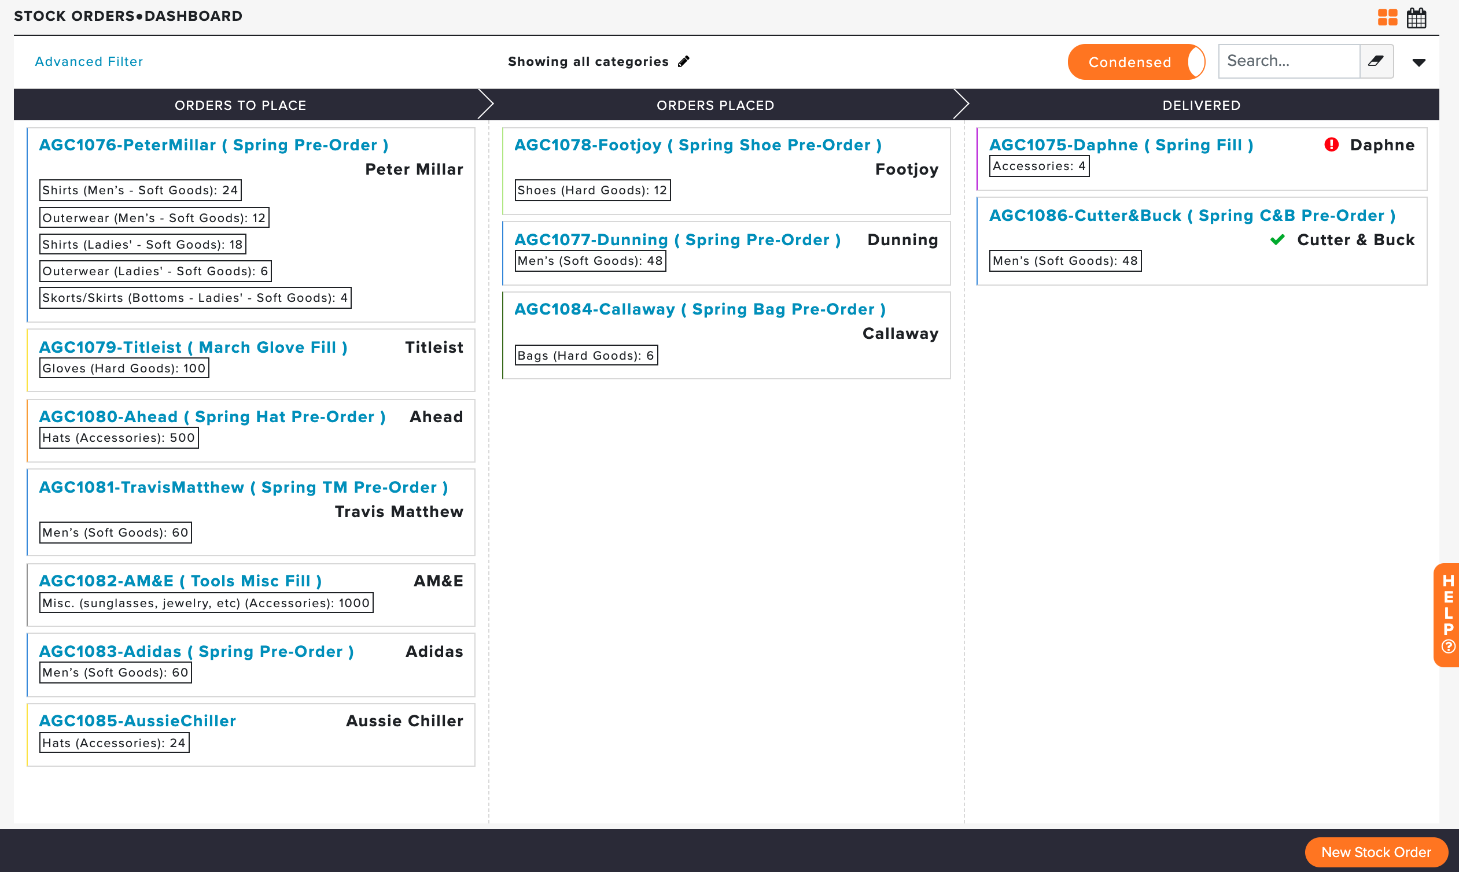Select the Orders Placed column header
The image size is (1459, 872).
pos(716,105)
